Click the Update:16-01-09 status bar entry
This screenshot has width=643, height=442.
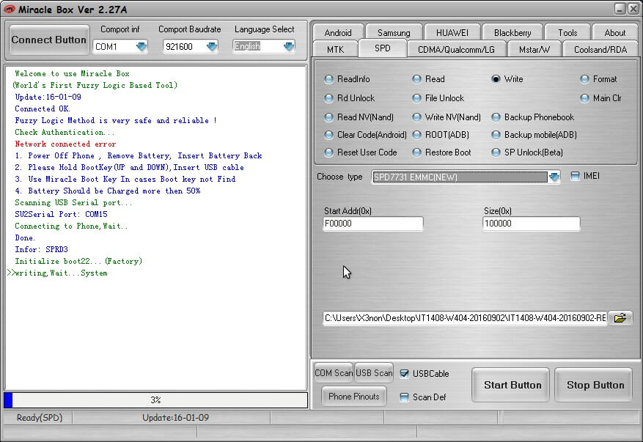[x=175, y=417]
